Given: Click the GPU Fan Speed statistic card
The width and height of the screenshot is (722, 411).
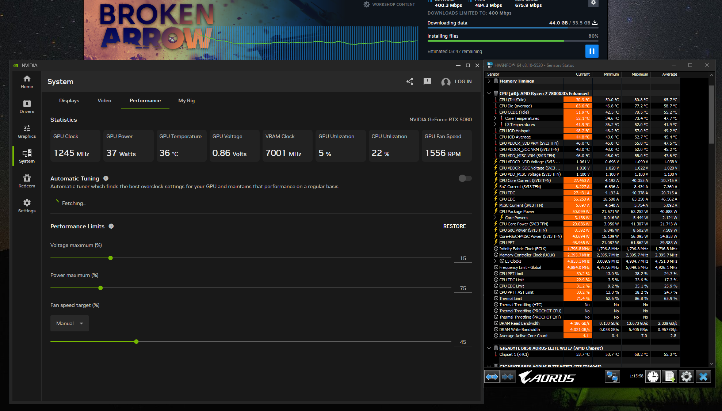Looking at the screenshot, I should click(x=446, y=146).
